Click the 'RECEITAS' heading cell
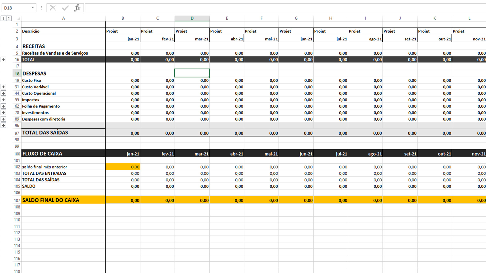The image size is (486, 273). click(63, 46)
